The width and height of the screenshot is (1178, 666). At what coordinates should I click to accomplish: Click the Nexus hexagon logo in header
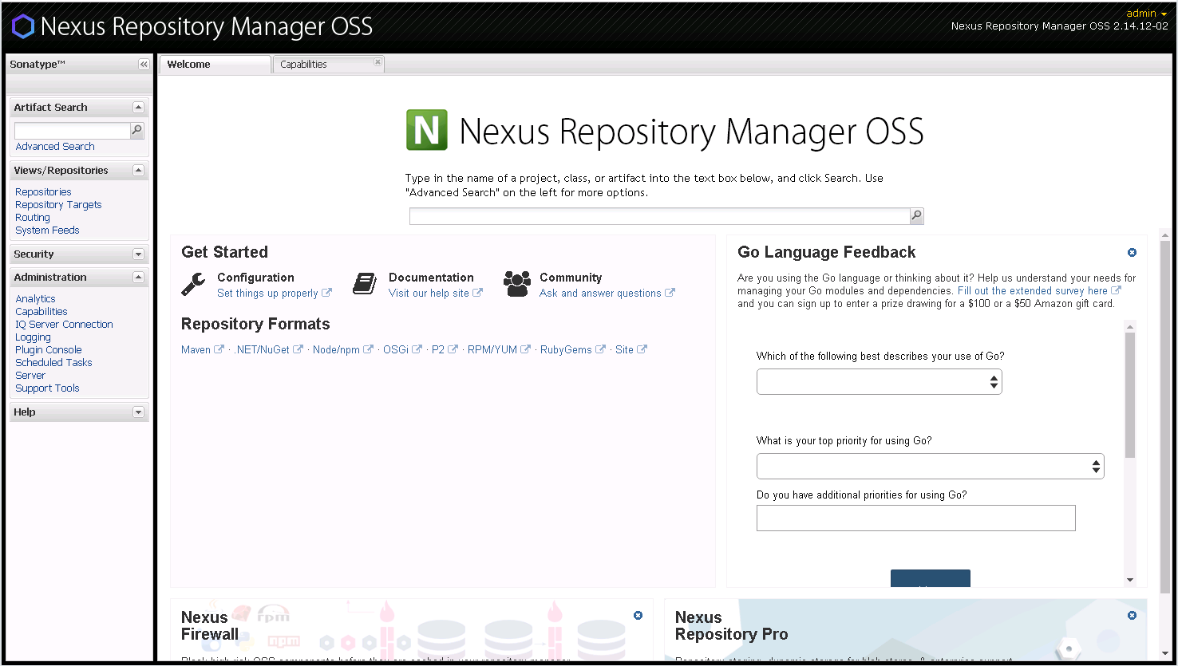point(23,26)
